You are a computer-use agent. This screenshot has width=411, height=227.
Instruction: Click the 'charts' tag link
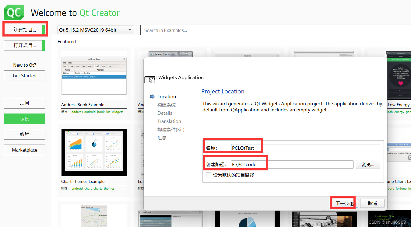coord(98,189)
